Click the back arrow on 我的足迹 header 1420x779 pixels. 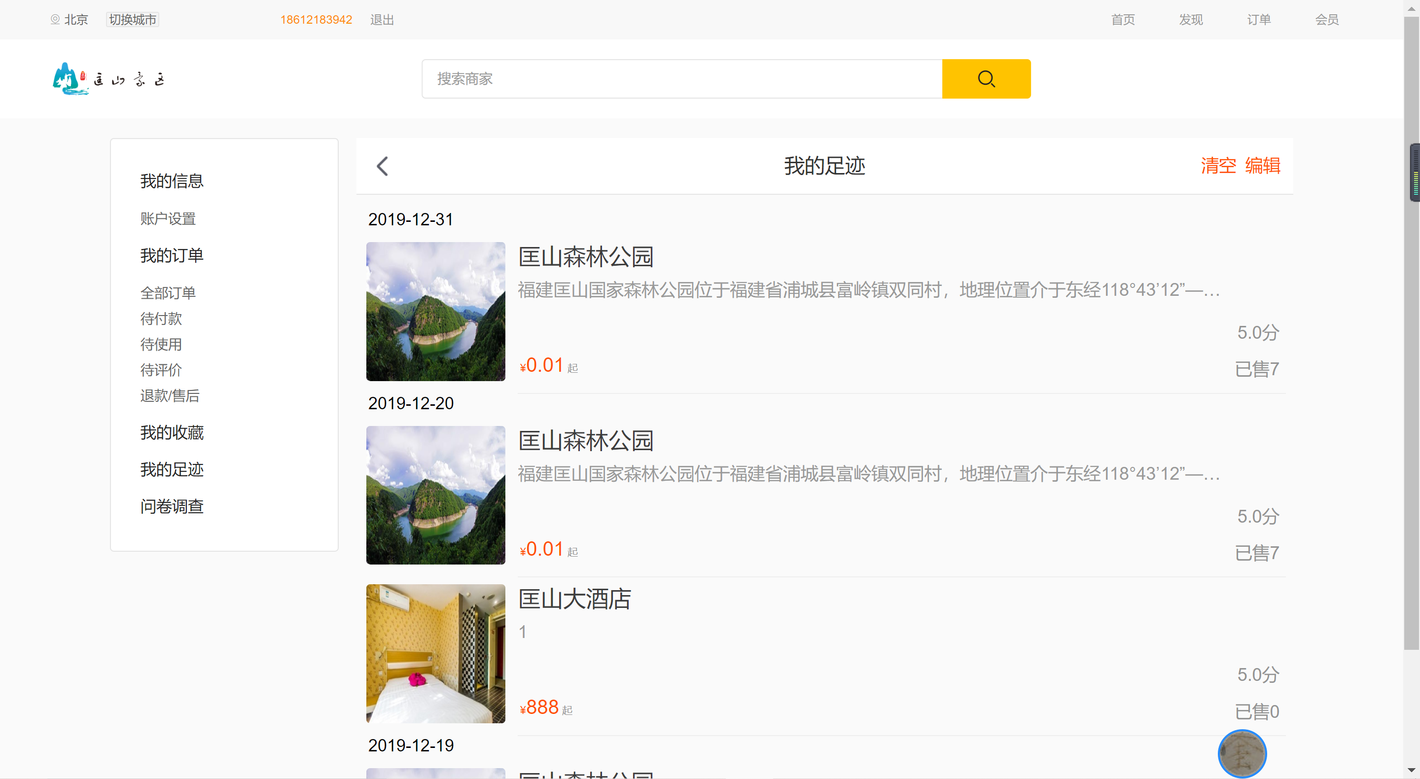tap(383, 166)
